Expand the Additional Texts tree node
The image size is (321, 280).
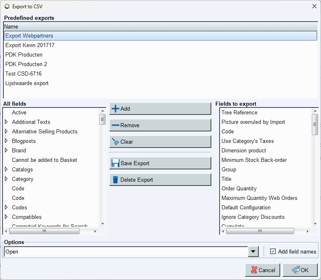pos(6,122)
